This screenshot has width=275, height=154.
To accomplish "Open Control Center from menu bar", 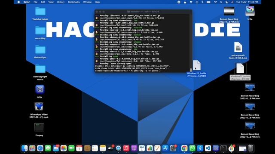I will pos(227,2).
